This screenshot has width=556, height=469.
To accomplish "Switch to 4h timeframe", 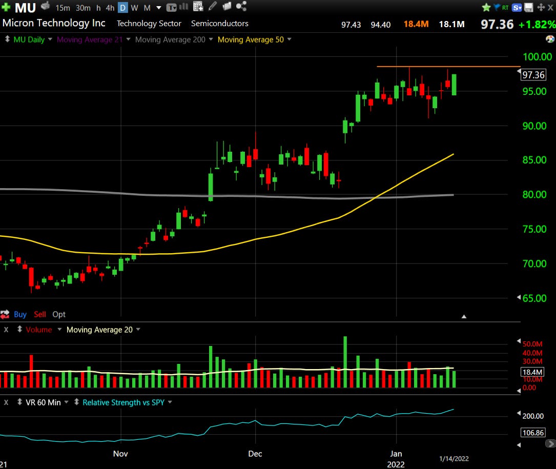I will 110,8.
